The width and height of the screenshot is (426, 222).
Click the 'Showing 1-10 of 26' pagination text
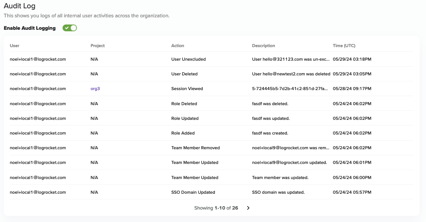(216, 208)
